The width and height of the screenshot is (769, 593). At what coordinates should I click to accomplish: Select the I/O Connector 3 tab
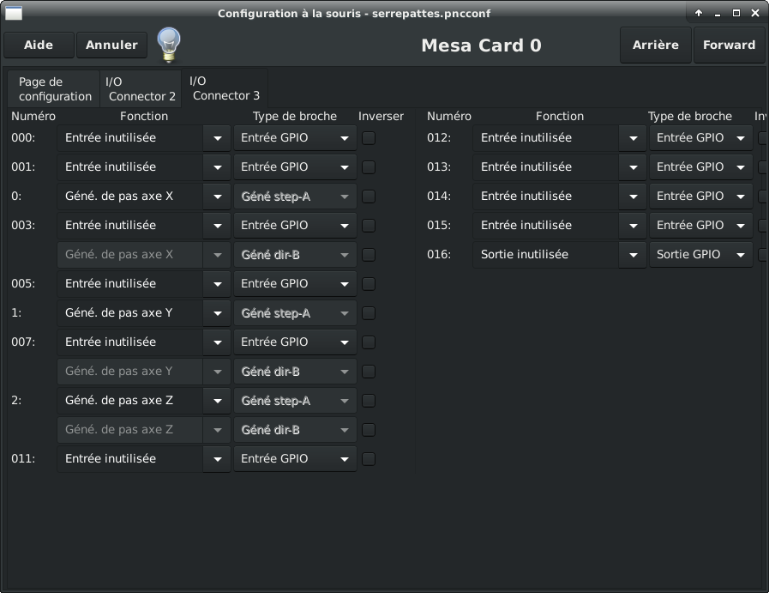point(225,88)
